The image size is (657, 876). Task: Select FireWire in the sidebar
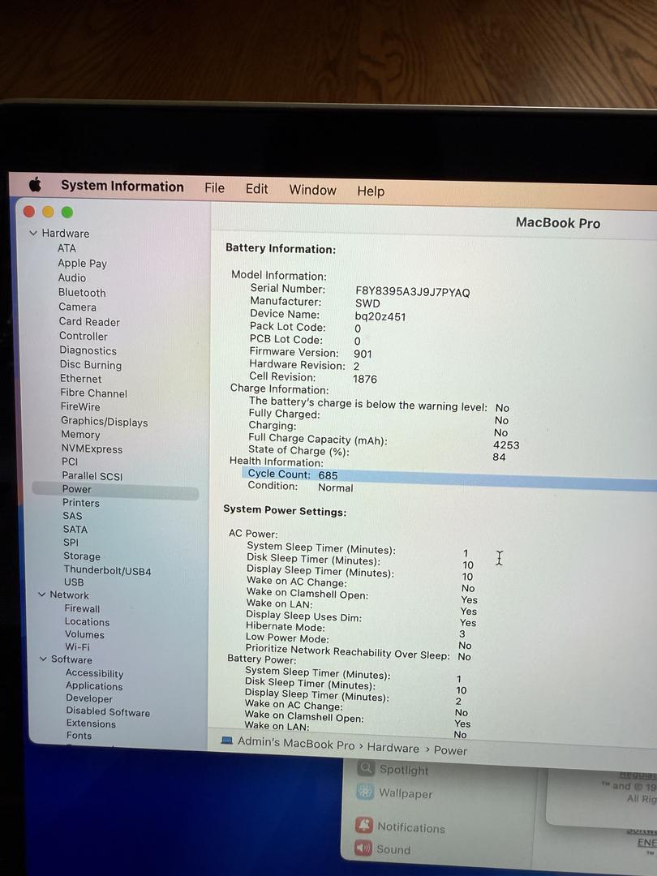(x=80, y=406)
